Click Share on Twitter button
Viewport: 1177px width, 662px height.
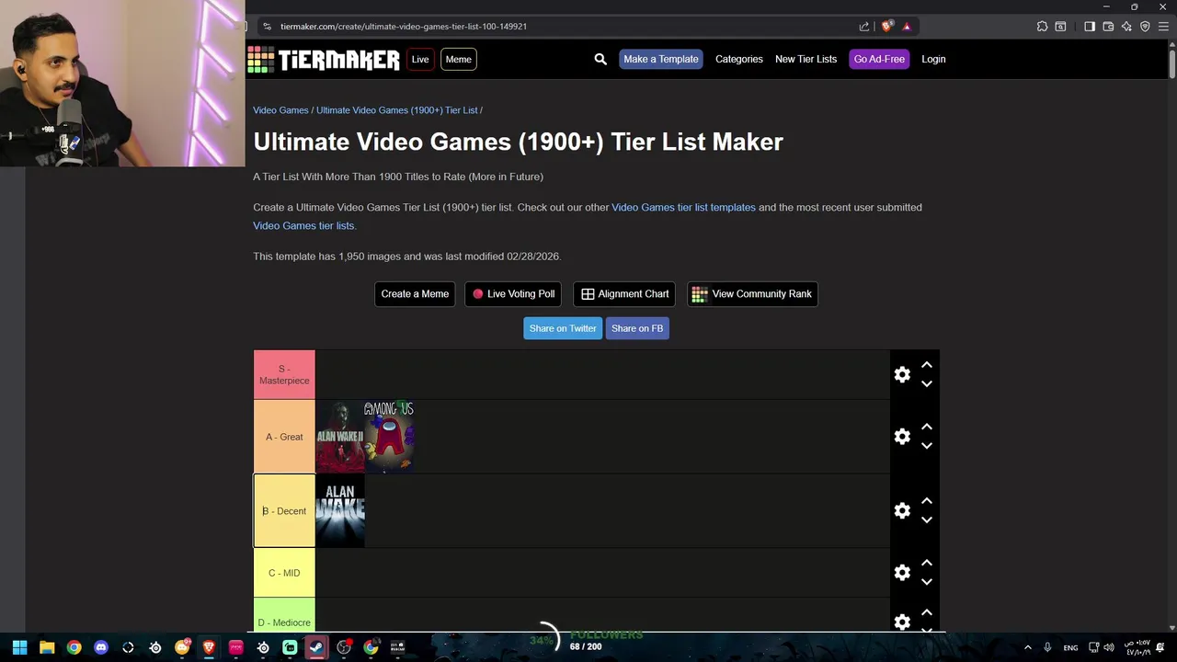click(563, 328)
